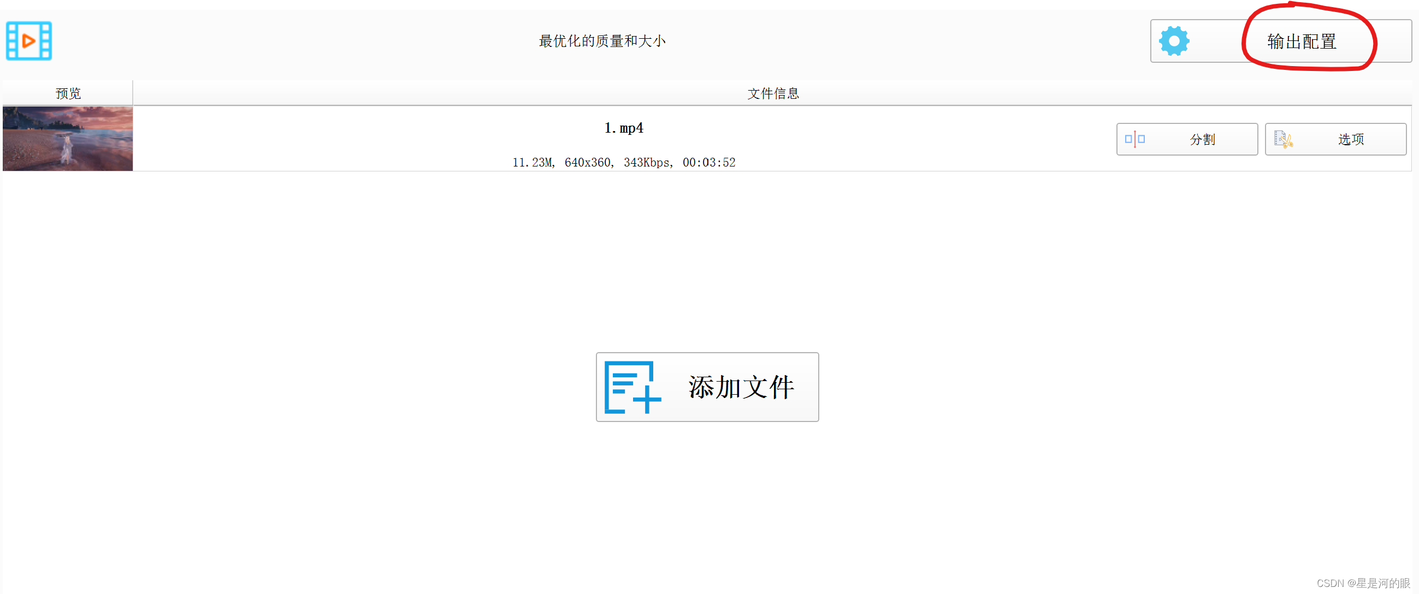
Task: Click the 1.mp4 video preview thumbnail
Action: (68, 139)
